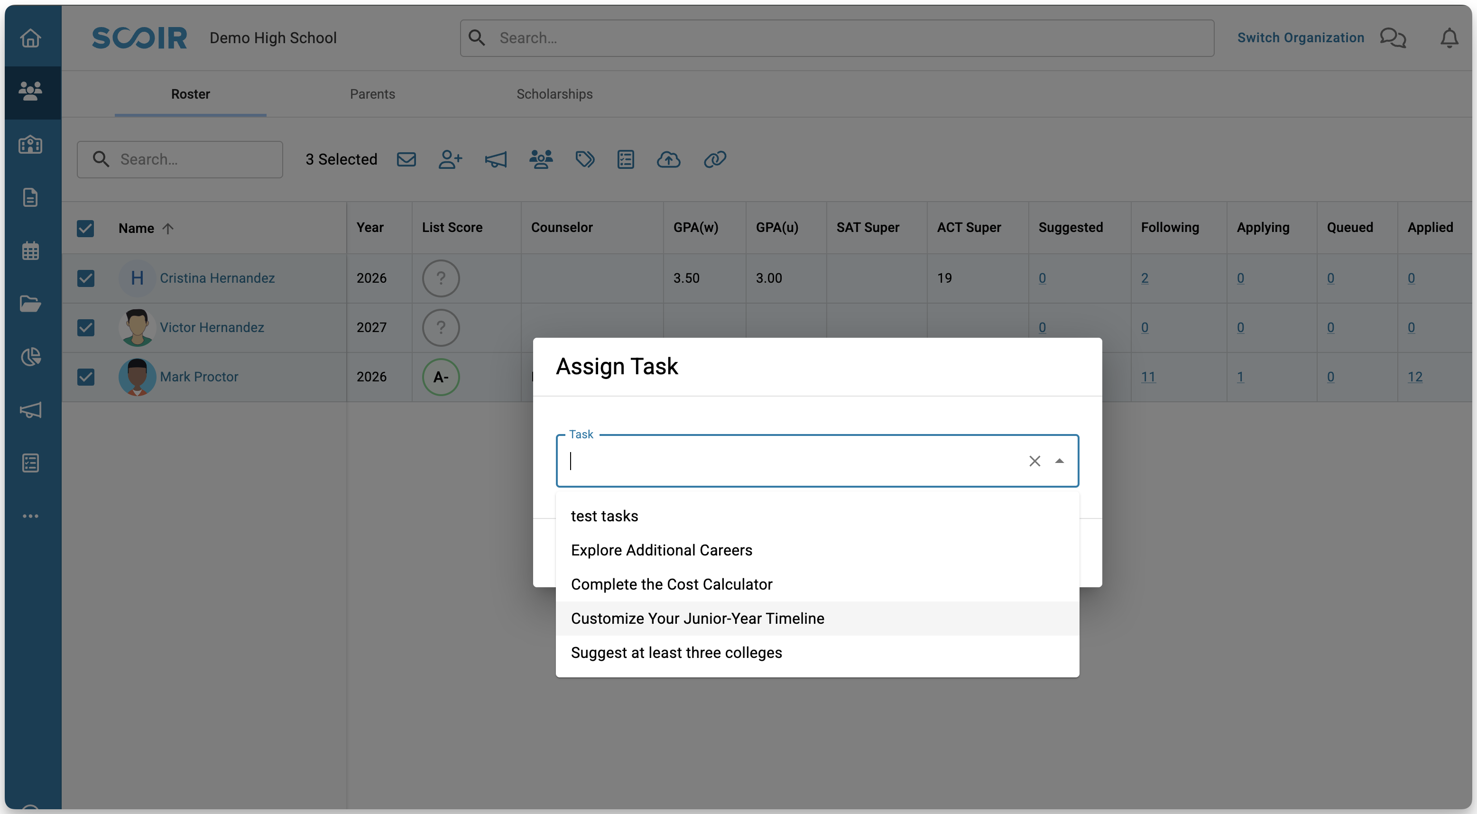Uncheck the Mark Proctor row checkbox
Screen dimensions: 1477x814
[x=85, y=377]
